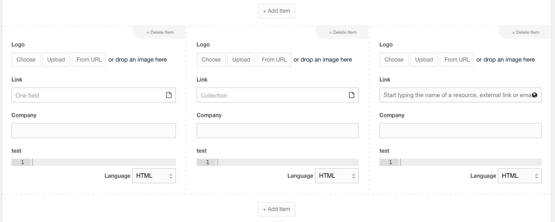
Task: Click Upload for the second item's logo
Action: coord(241,60)
